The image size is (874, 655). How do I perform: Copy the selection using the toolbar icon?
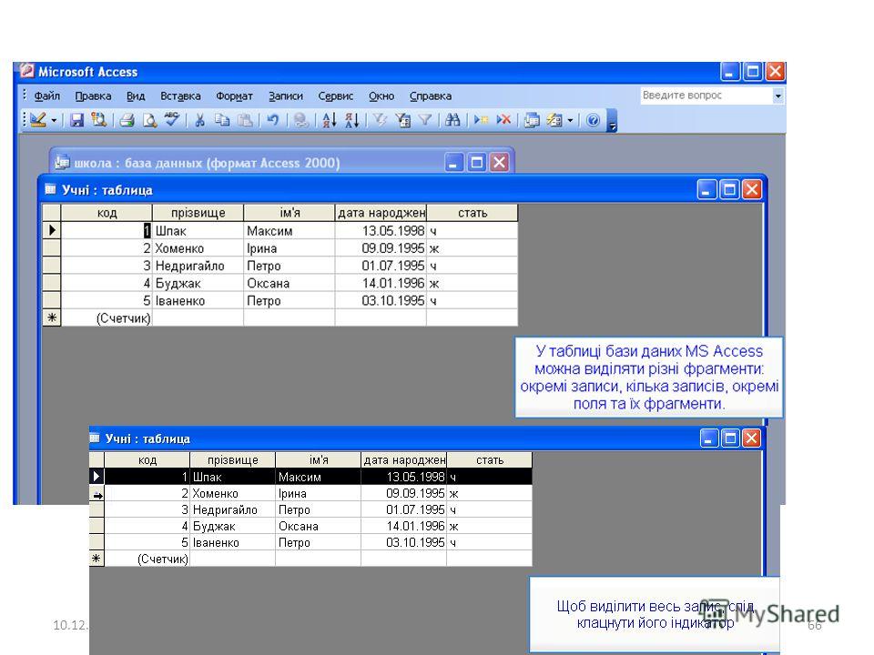pos(222,120)
